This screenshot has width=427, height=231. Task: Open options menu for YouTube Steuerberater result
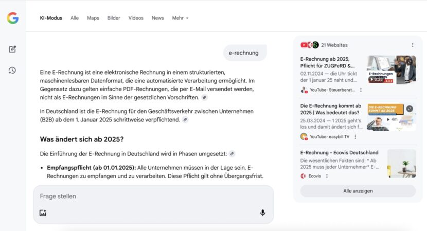pos(361,90)
